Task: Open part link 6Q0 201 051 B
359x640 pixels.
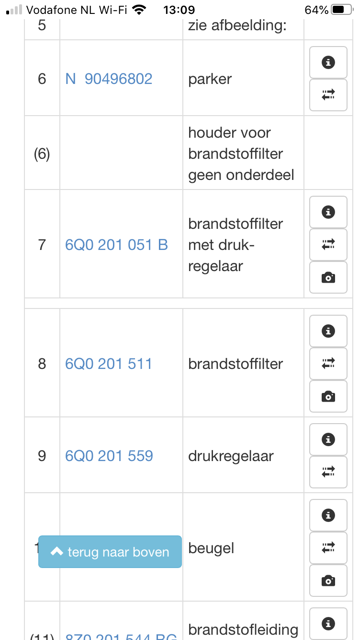Action: point(116,245)
